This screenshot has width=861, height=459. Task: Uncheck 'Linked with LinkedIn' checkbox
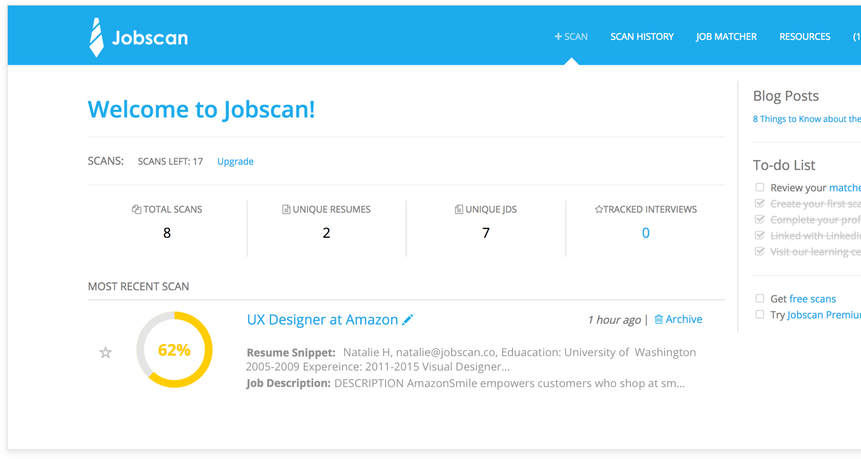point(760,236)
